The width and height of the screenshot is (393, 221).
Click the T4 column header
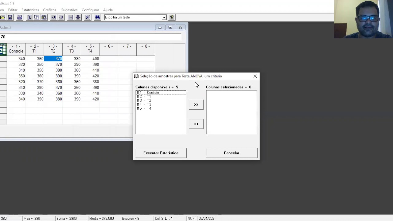(x=90, y=49)
